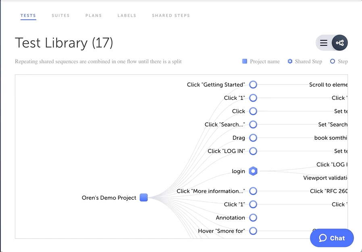Select the unlabeled Click step circle

click(253, 111)
